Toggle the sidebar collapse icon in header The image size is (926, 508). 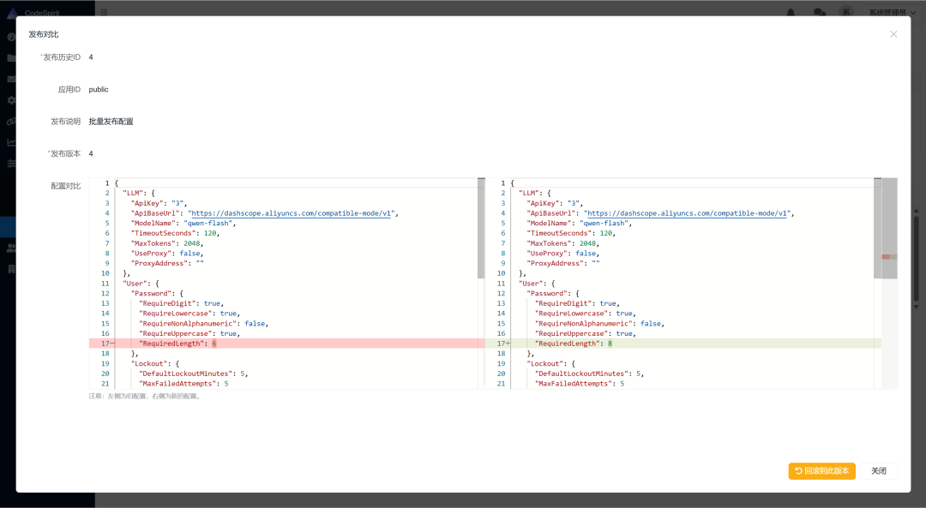click(x=104, y=12)
